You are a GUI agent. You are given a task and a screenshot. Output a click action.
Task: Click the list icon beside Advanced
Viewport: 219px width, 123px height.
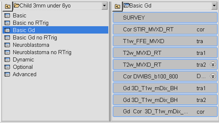7,74
